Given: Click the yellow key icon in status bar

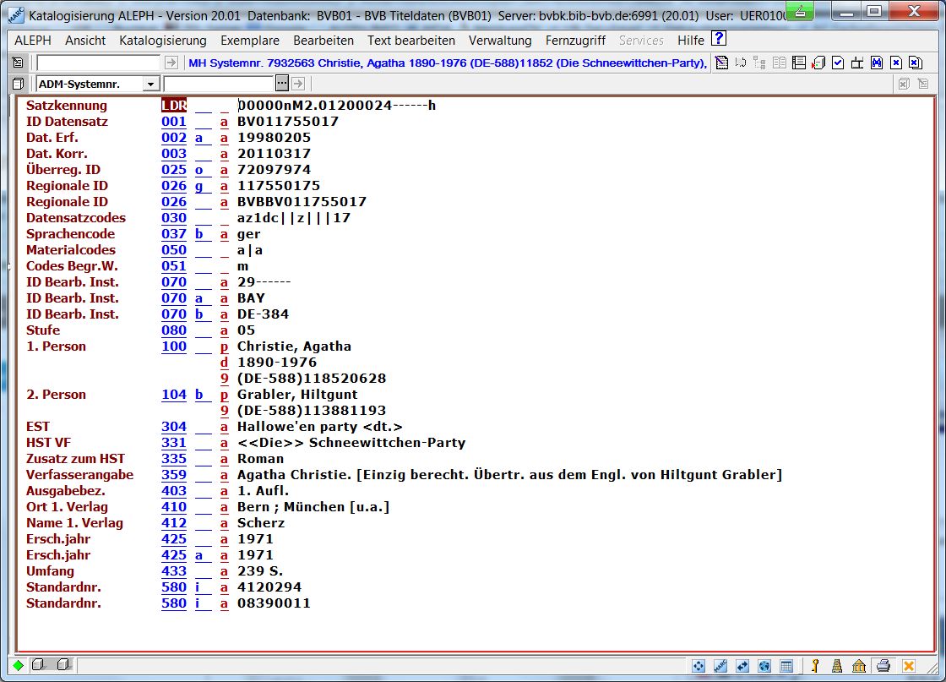Looking at the screenshot, I should [x=816, y=666].
